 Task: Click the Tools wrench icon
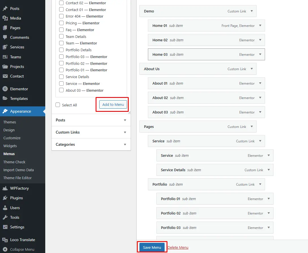click(x=5, y=217)
